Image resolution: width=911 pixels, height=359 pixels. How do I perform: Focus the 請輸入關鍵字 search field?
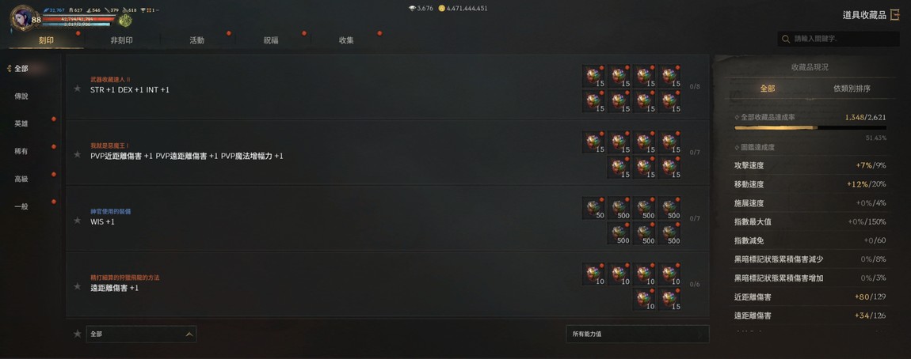(x=838, y=39)
